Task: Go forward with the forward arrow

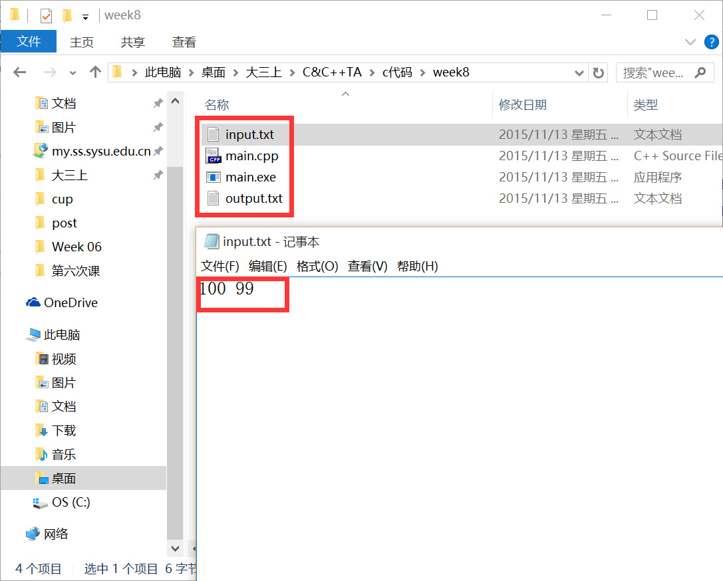Action: pyautogui.click(x=49, y=72)
